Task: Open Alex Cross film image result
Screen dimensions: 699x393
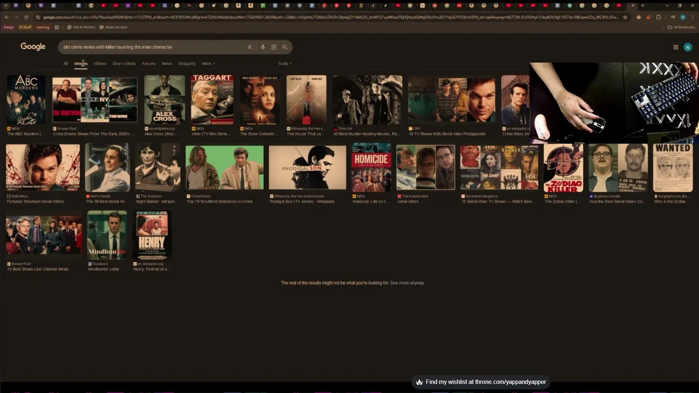Action: tap(164, 100)
